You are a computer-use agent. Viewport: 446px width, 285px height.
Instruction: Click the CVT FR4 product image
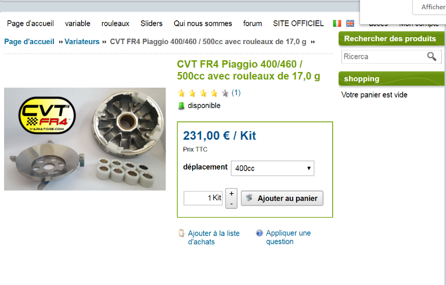85,139
